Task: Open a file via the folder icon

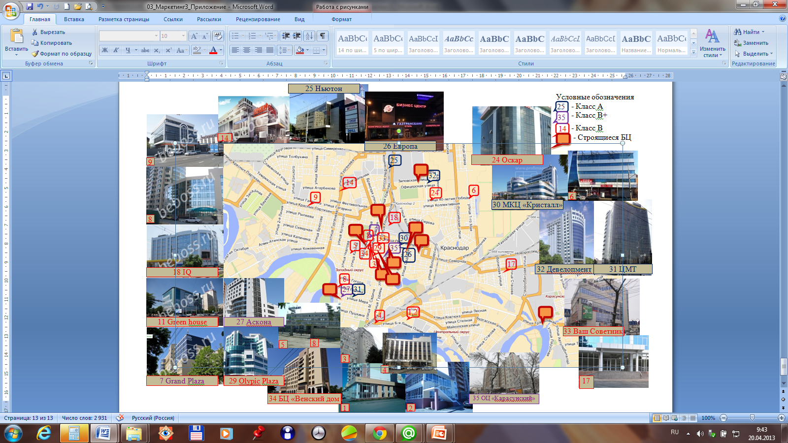Action: click(78, 6)
